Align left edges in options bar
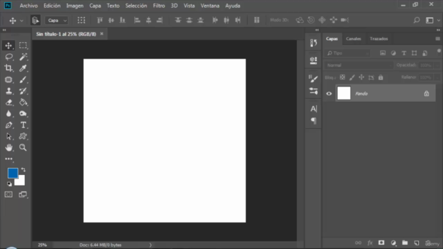This screenshot has width=443, height=249. click(137, 20)
